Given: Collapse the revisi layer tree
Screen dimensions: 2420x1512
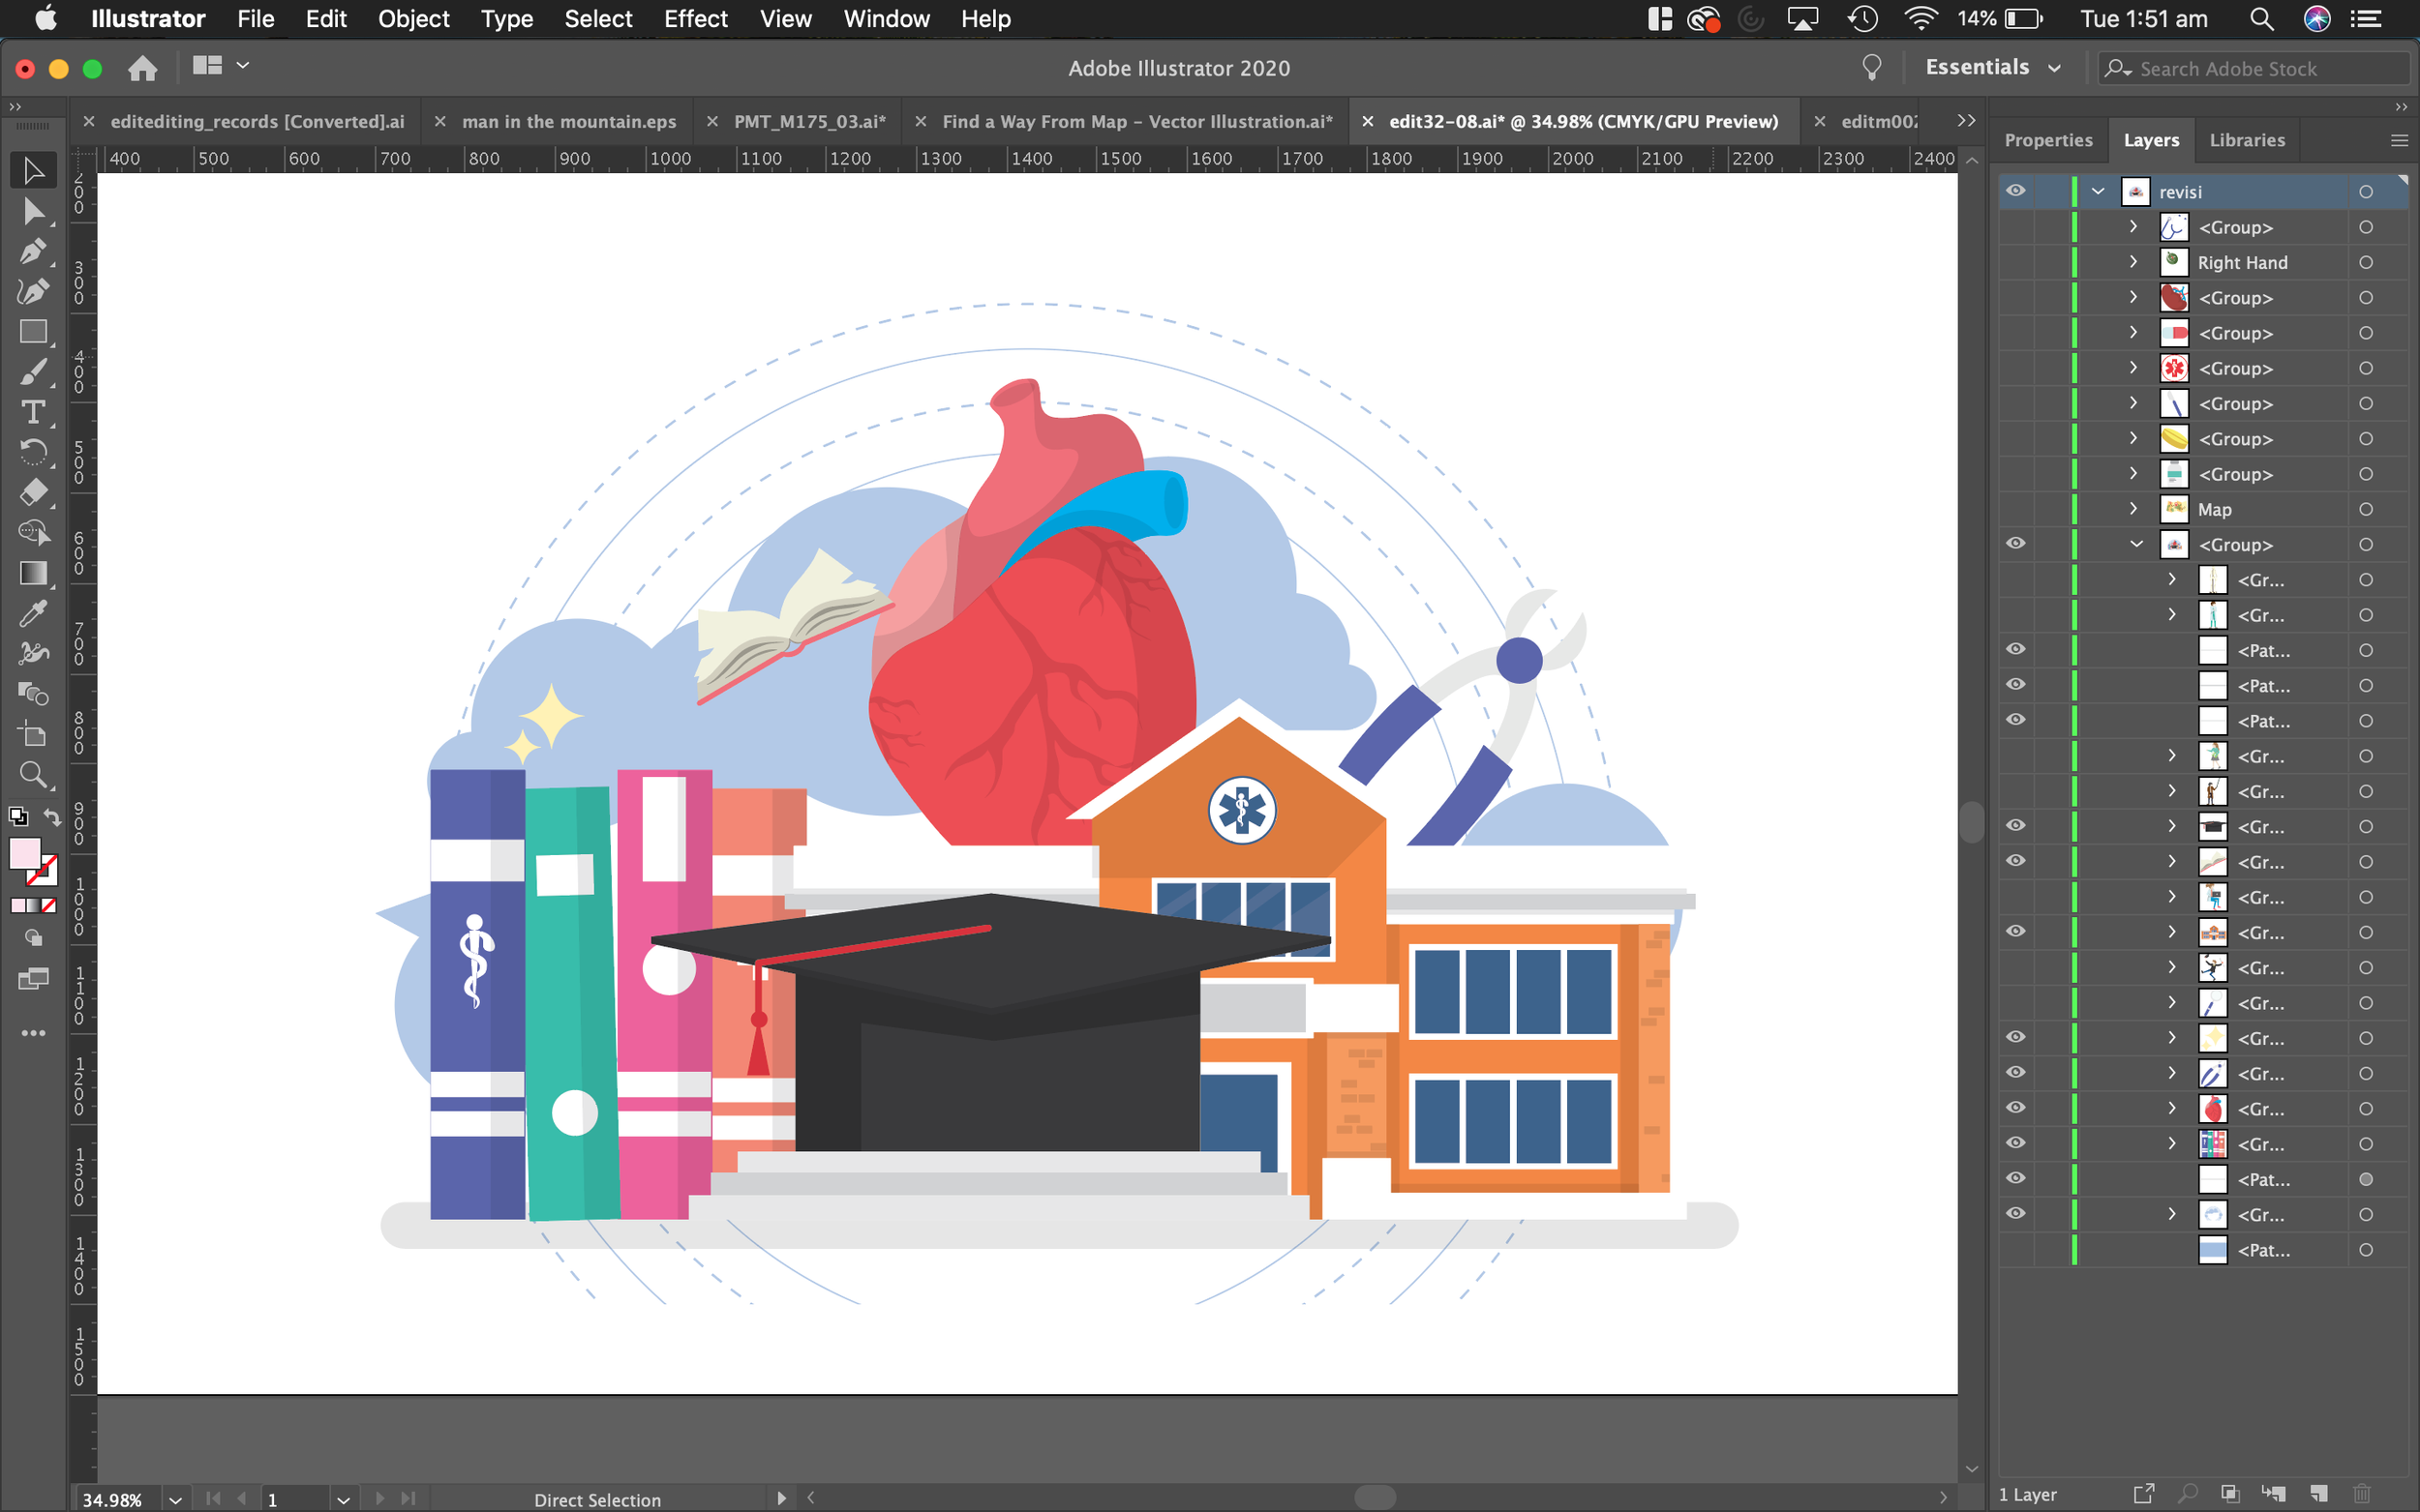Looking at the screenshot, I should coord(2098,191).
